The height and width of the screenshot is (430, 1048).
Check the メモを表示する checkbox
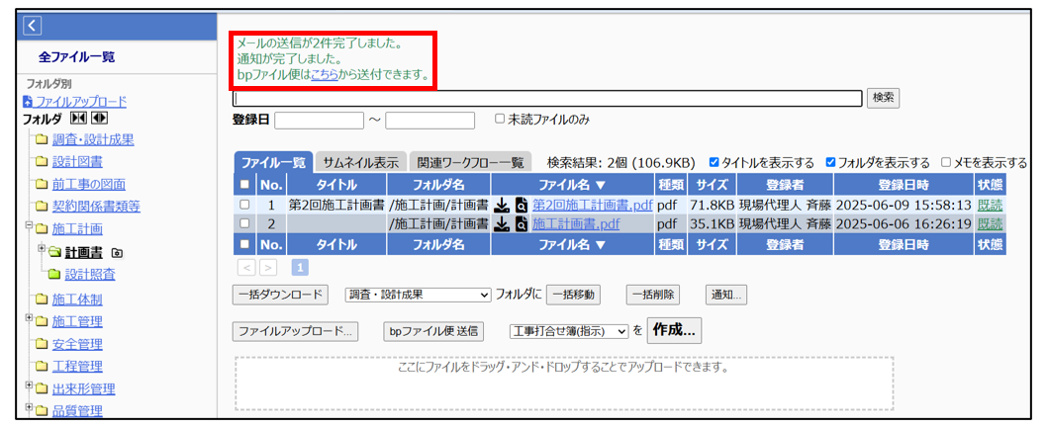coord(946,162)
